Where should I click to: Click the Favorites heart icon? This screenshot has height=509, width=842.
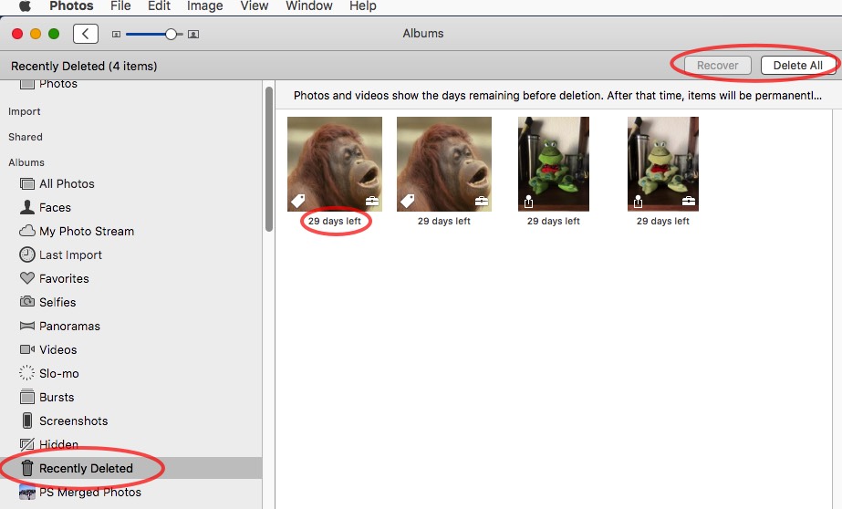[26, 278]
